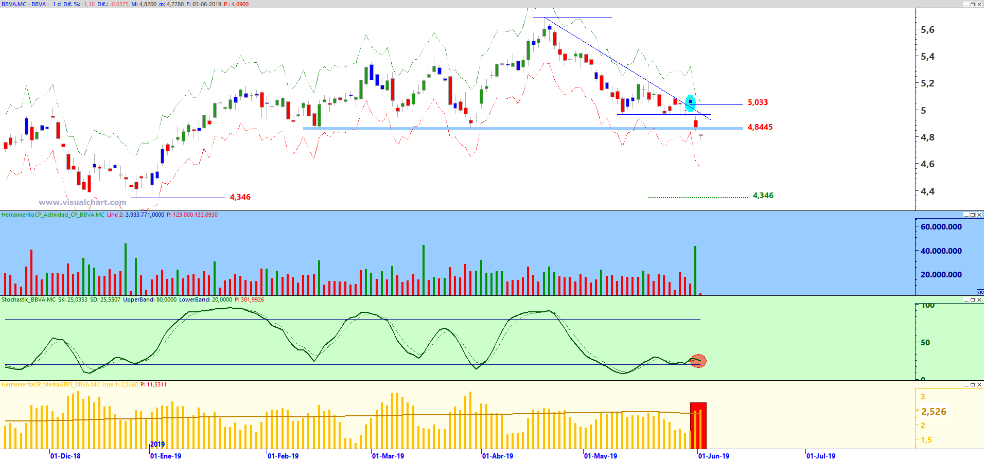Screen dimensions: 984x459
Task: Close the Stochastic indicator pane
Action: point(979,299)
